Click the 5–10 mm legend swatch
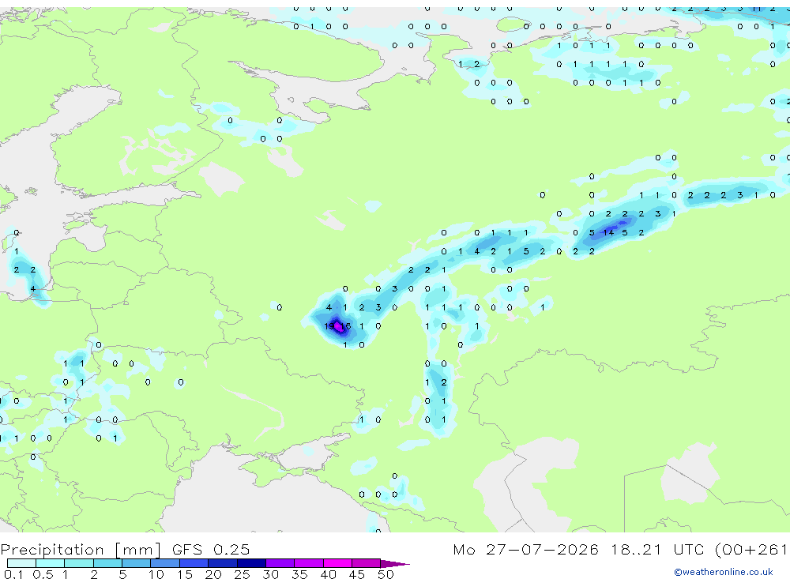This screenshot has width=790, height=579. tap(137, 563)
